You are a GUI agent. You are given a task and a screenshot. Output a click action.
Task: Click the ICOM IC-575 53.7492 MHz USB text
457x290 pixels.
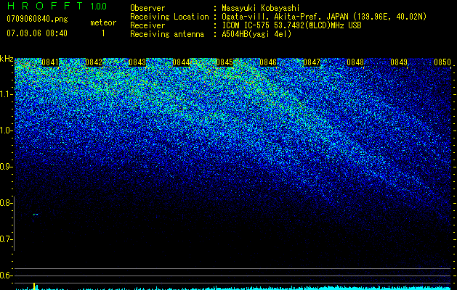291,25
